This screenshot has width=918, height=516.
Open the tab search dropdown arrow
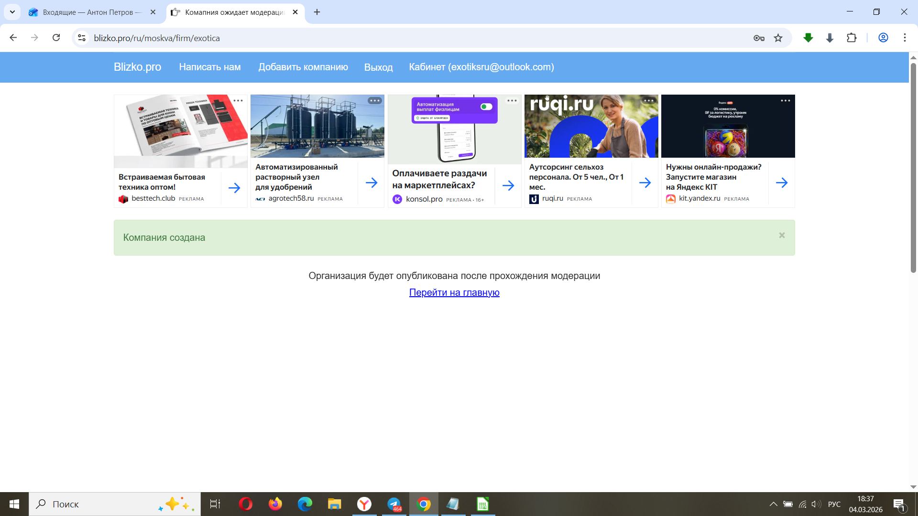(12, 12)
